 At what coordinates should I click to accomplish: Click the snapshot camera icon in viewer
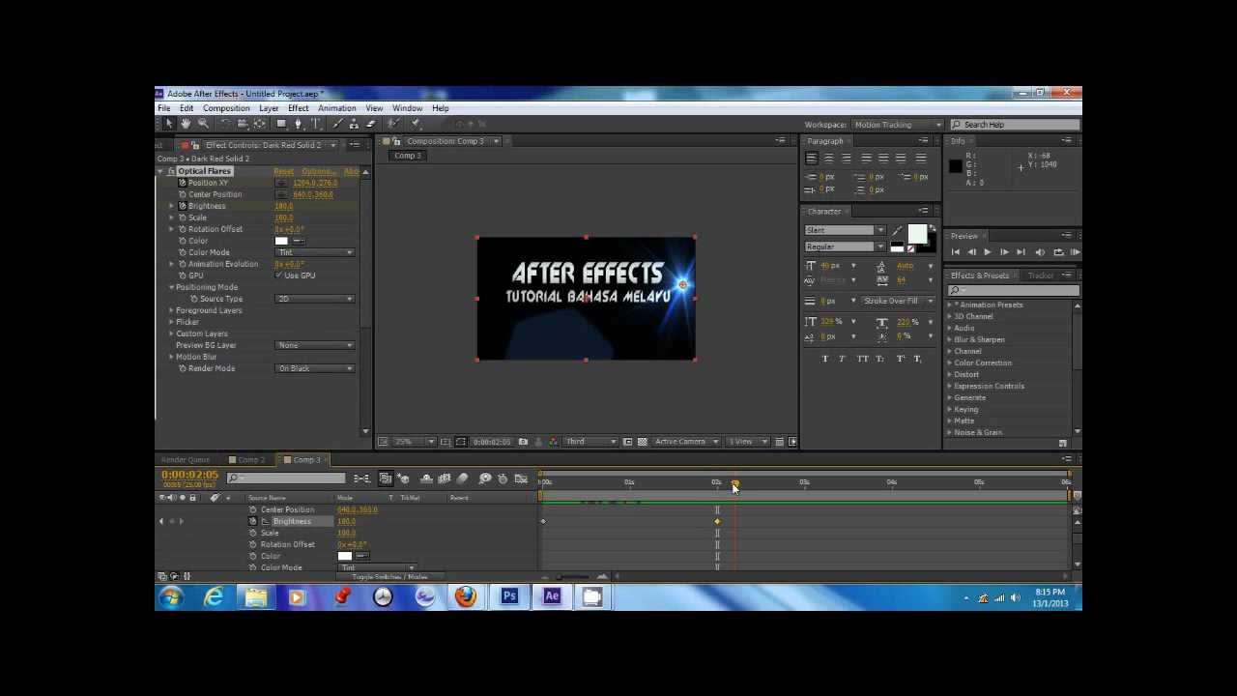pyautogui.click(x=523, y=442)
